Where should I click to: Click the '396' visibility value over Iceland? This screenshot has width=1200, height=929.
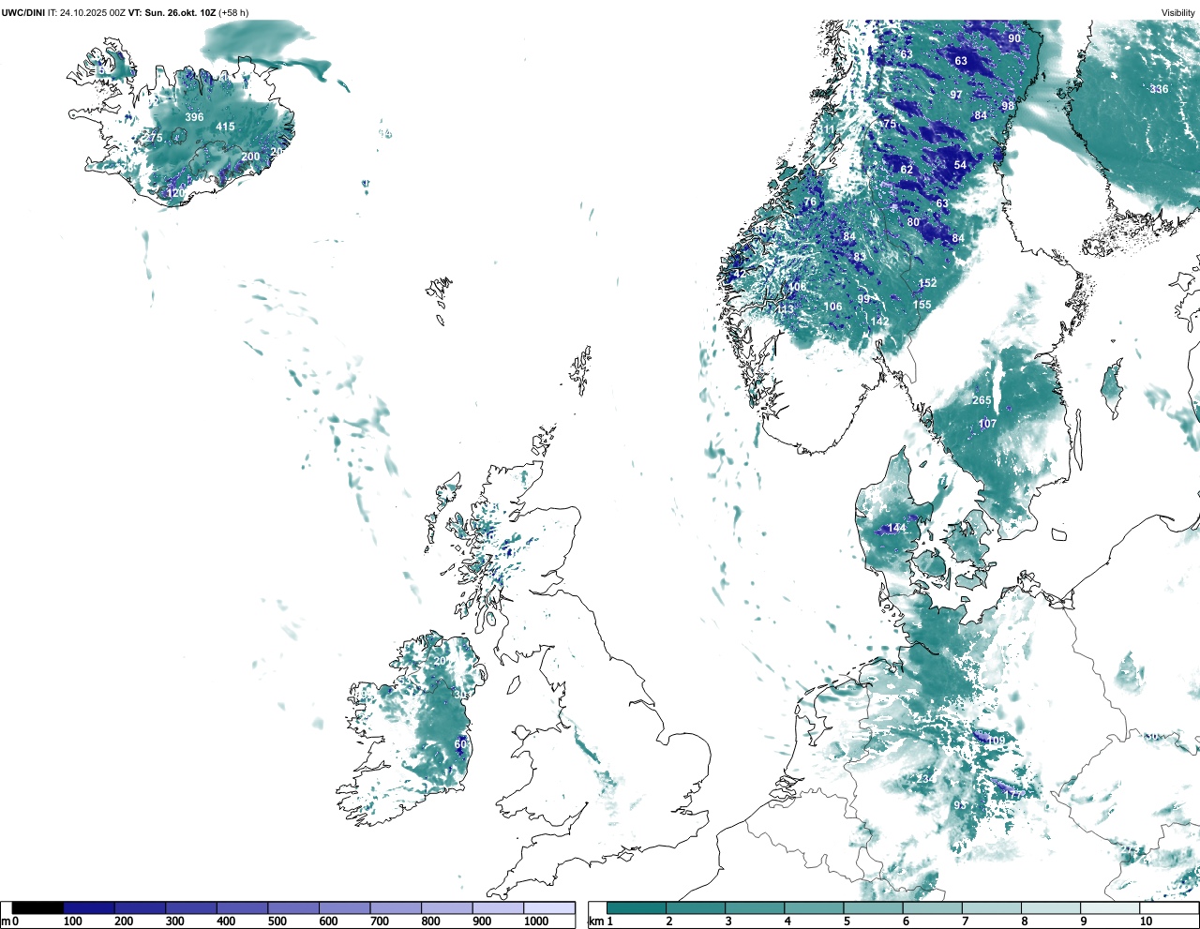(x=194, y=117)
